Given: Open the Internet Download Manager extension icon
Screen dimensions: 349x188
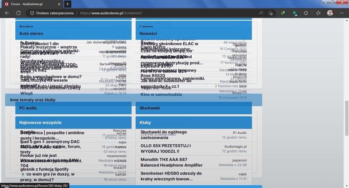Looking at the screenshot, I should [x=283, y=13].
